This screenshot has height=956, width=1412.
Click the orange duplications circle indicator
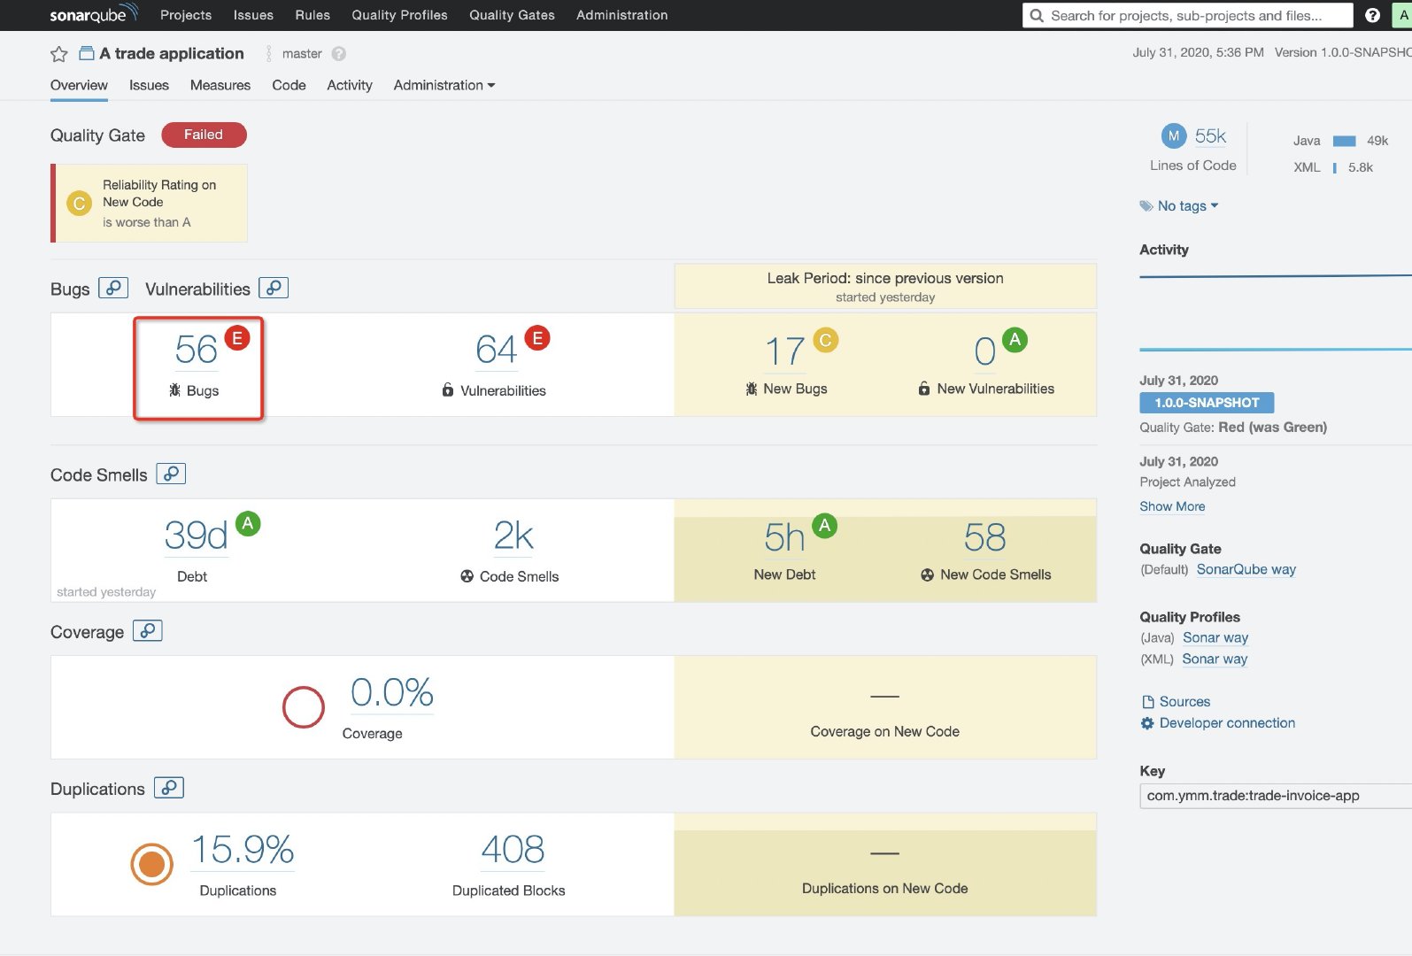[152, 864]
